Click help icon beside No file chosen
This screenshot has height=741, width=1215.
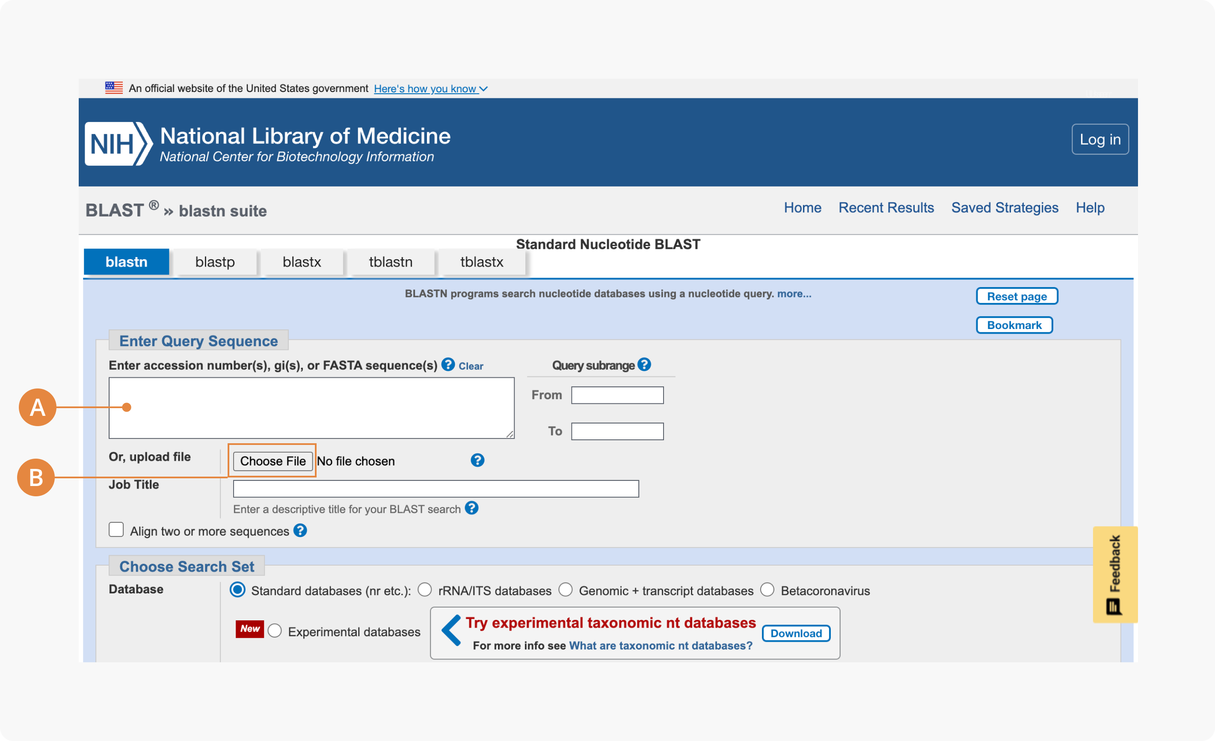pyautogui.click(x=477, y=460)
